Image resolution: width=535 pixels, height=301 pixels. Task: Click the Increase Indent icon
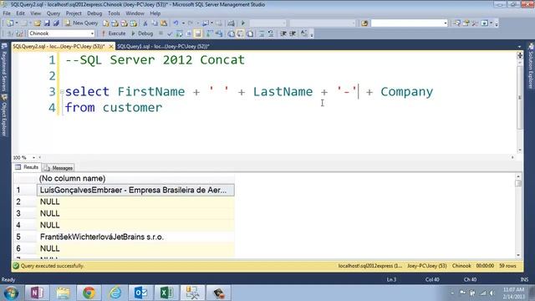tap(293, 33)
